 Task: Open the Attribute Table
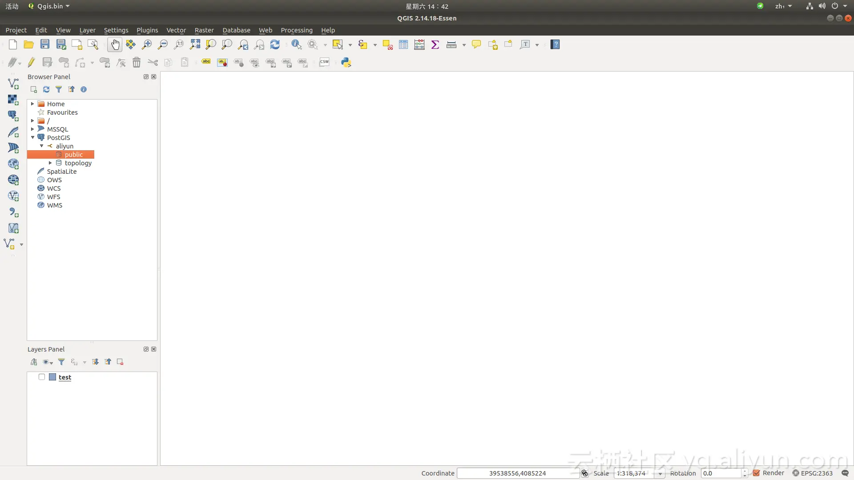tap(403, 44)
